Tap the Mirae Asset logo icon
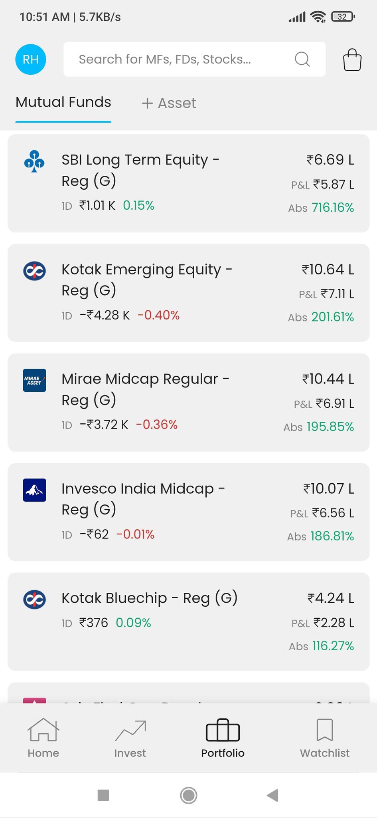The height and width of the screenshot is (818, 377). 34,380
